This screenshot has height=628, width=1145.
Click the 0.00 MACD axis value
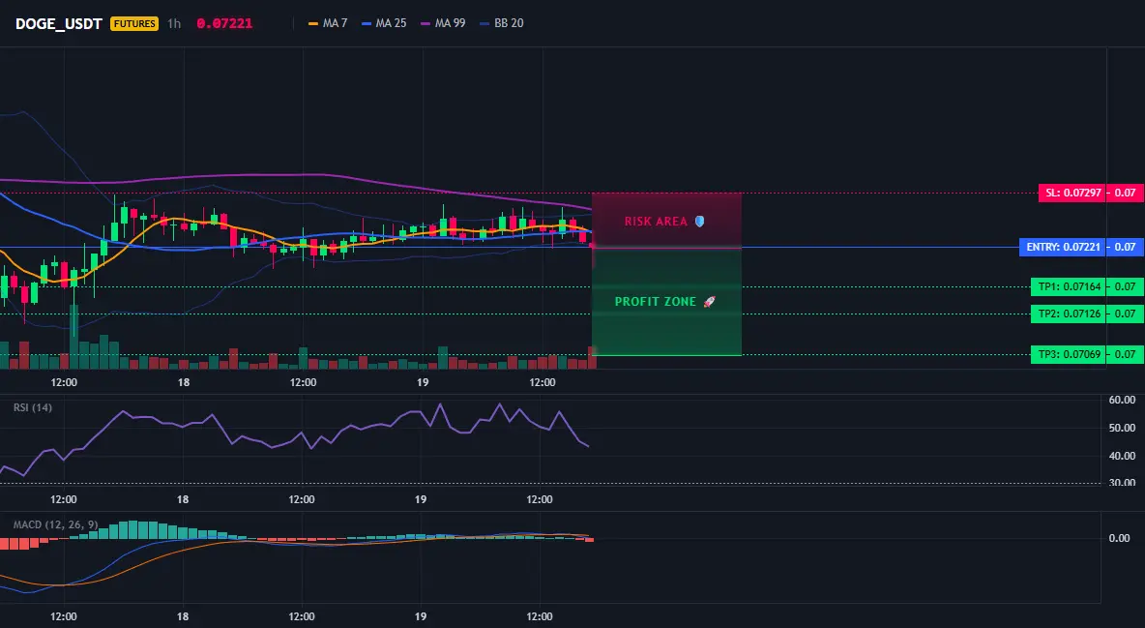point(1120,538)
